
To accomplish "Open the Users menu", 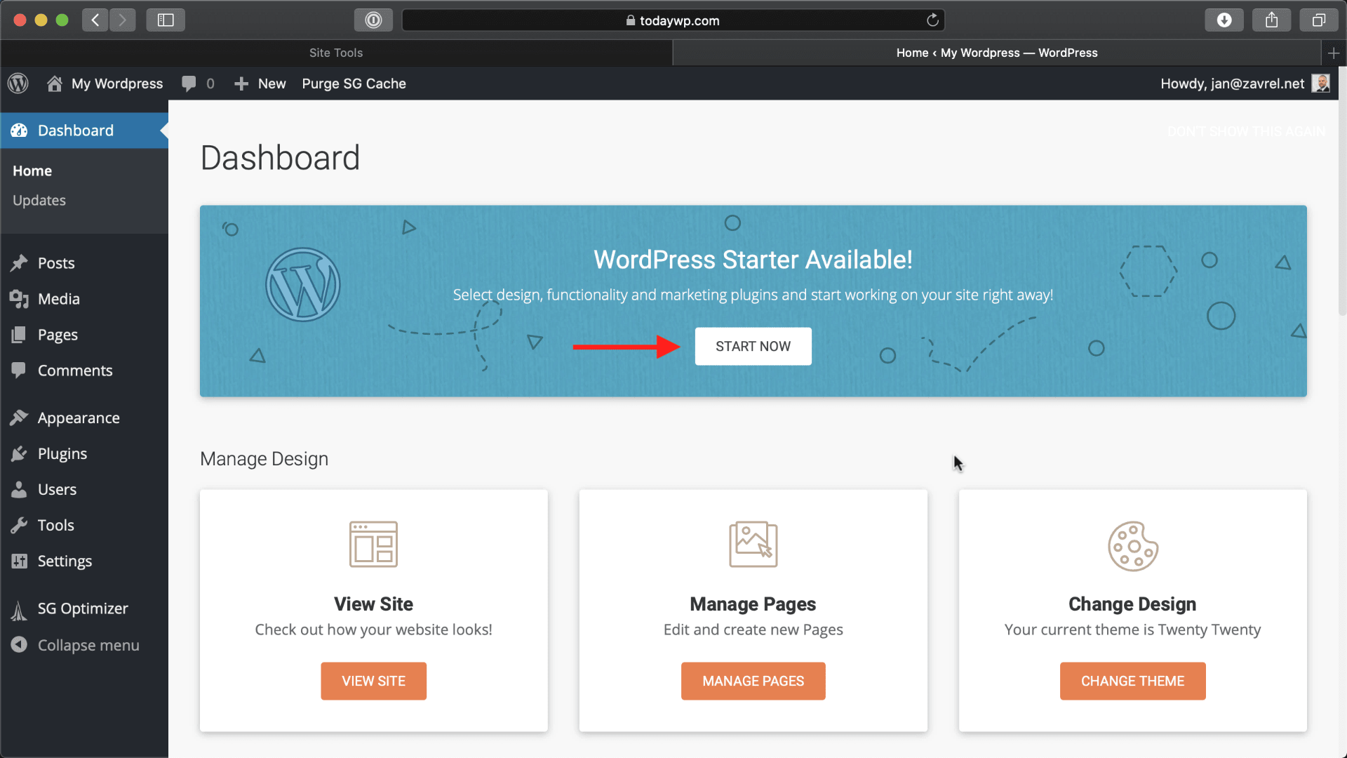I will click(84, 489).
